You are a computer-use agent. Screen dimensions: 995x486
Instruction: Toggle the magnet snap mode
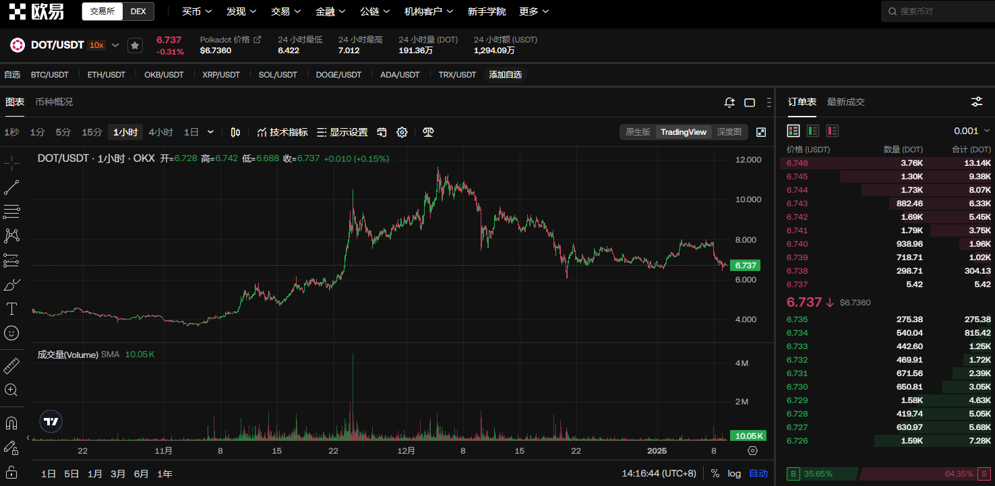(11, 423)
